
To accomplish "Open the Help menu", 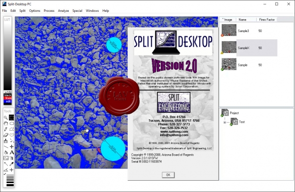I will [106, 11].
